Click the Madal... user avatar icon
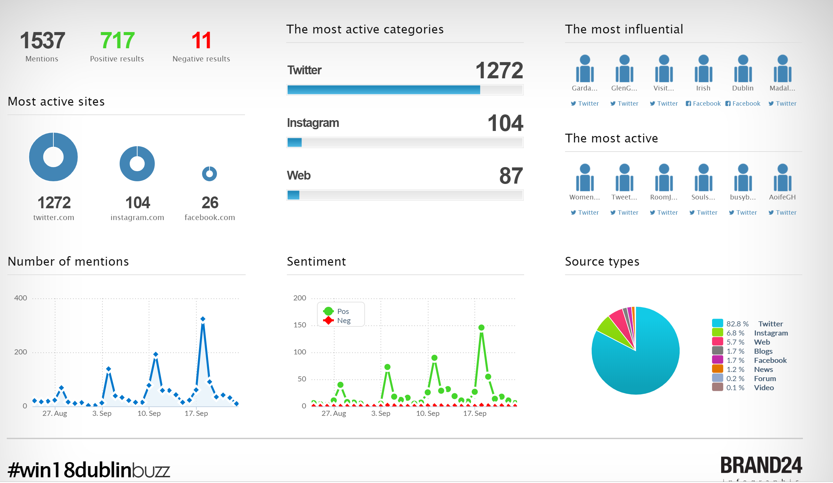Image resolution: width=833 pixels, height=483 pixels. click(x=782, y=69)
